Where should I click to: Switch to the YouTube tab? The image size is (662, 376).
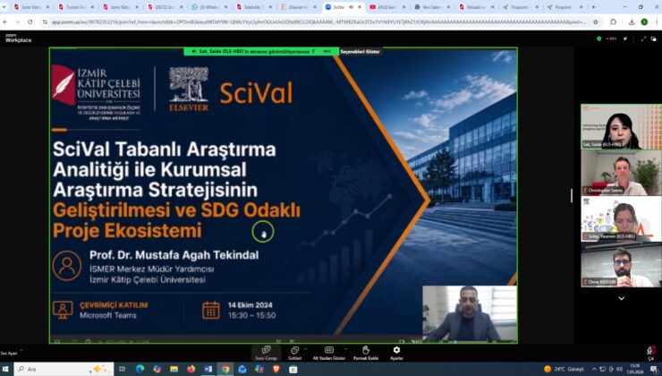pyautogui.click(x=387, y=7)
